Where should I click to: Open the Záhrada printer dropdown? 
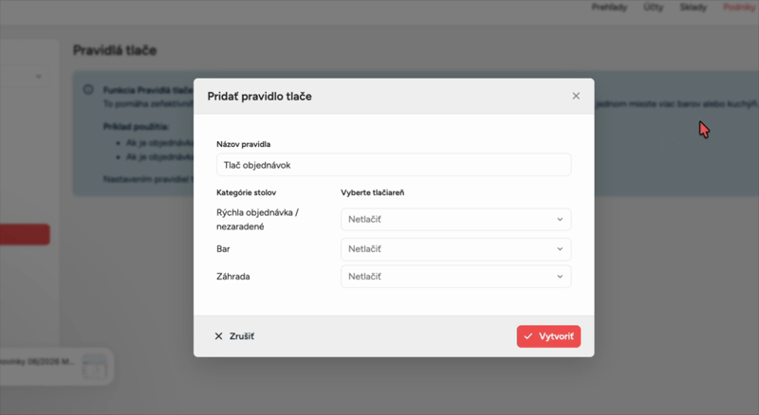pyautogui.click(x=456, y=277)
